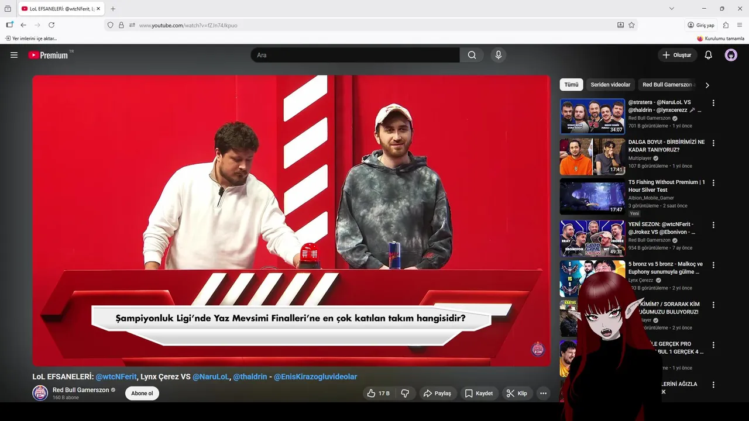Click Kurulumu tamamla bookmark item
The width and height of the screenshot is (749, 421).
(x=721, y=39)
